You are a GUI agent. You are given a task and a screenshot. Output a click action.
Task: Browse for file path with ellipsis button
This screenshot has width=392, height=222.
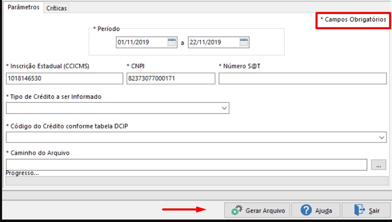coord(378,165)
